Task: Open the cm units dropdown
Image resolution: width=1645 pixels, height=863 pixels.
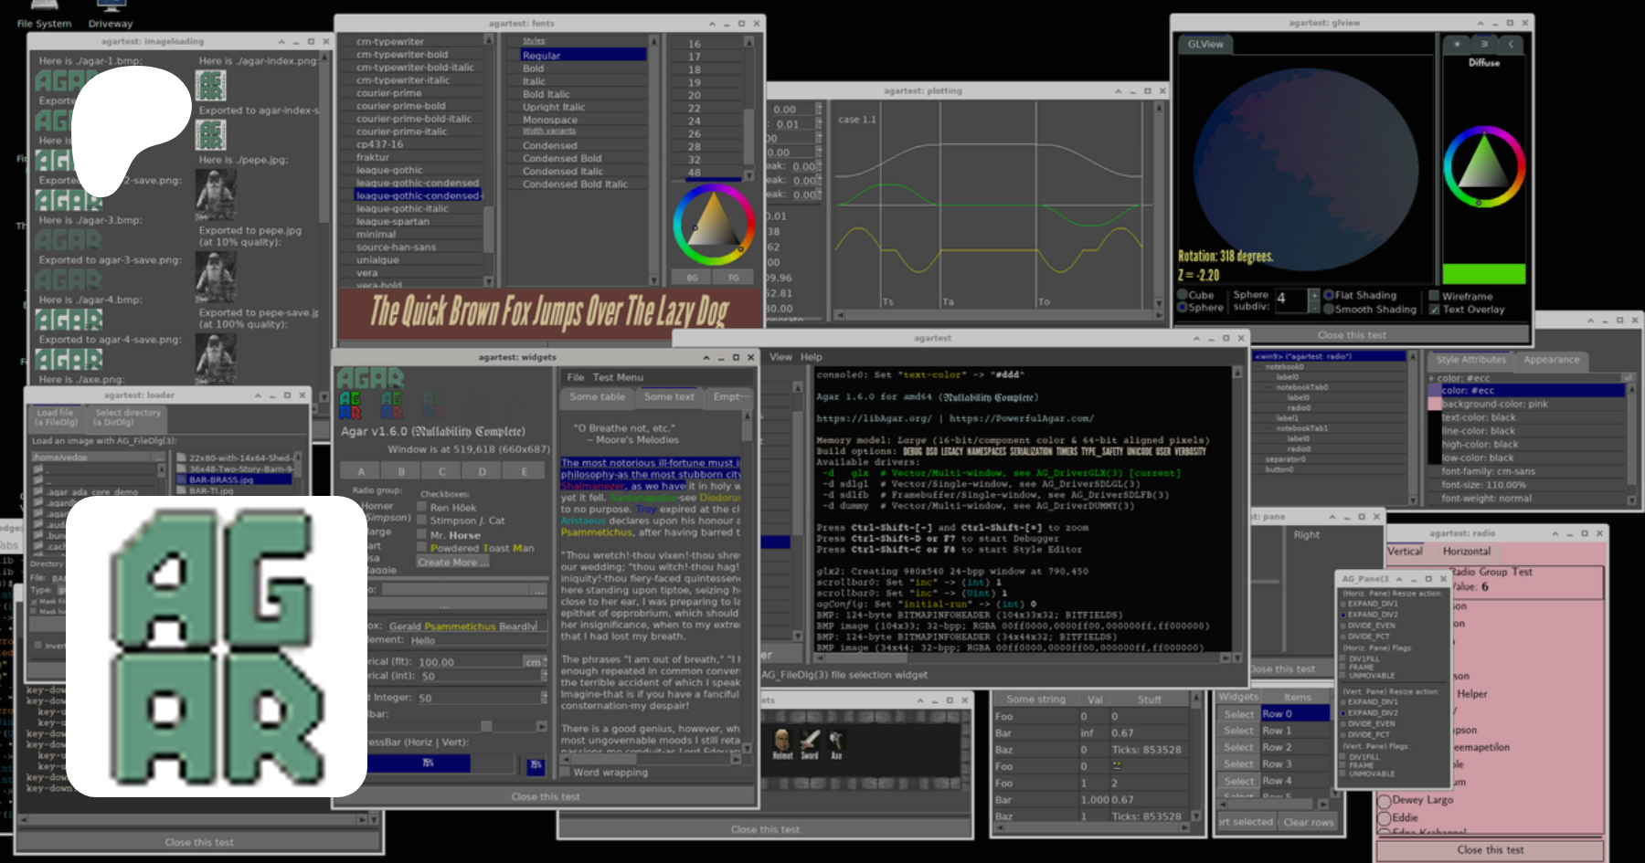Action: coord(534,662)
